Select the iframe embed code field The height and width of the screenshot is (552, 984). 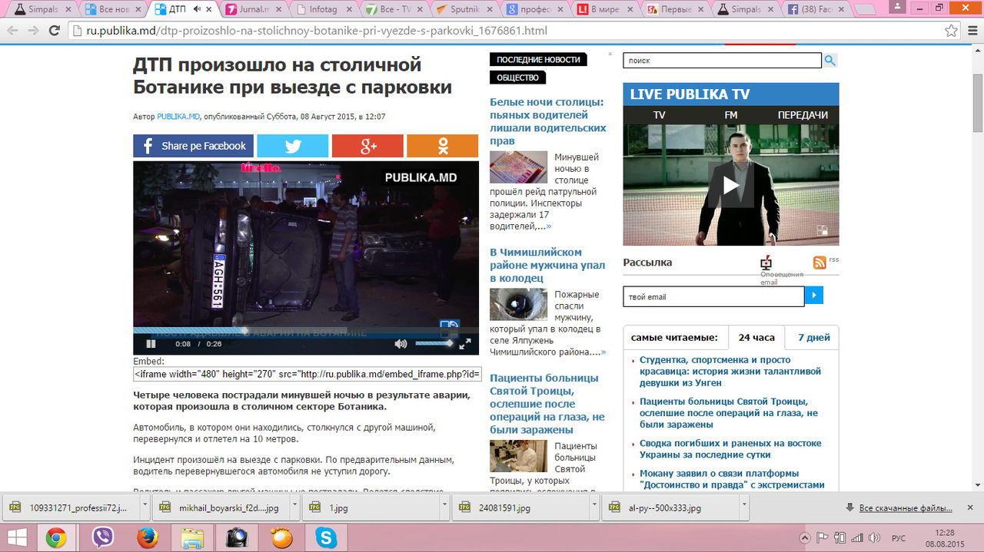(307, 375)
